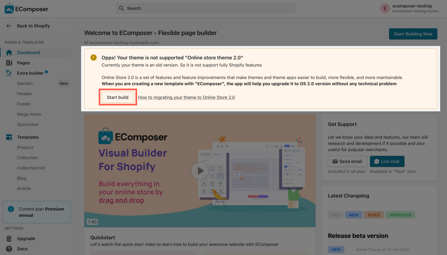Click the Quickstart heading
The width and height of the screenshot is (447, 255).
coord(103,238)
